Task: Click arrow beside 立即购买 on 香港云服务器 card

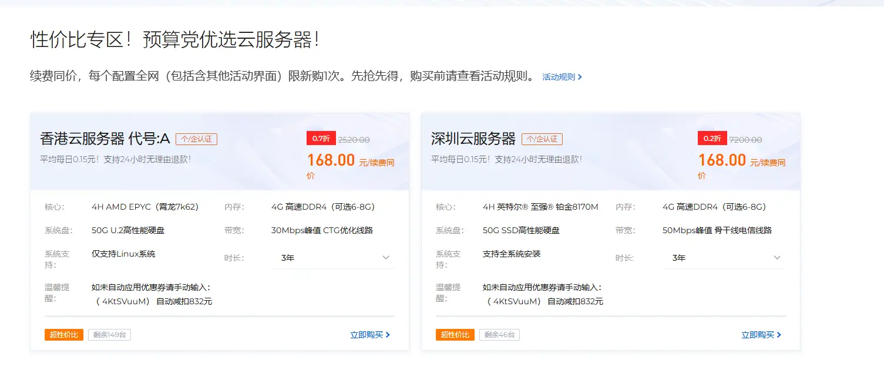Action: coord(388,335)
